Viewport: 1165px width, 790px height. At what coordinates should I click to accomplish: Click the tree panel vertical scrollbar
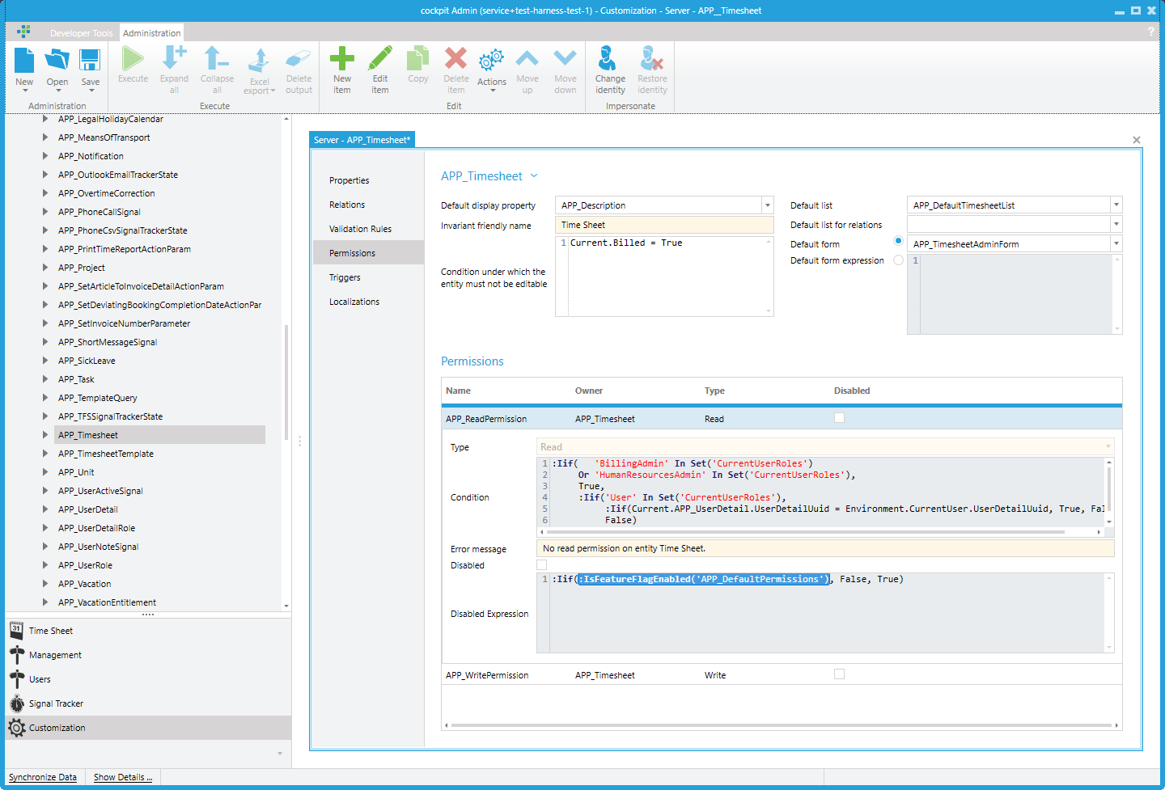click(x=286, y=382)
